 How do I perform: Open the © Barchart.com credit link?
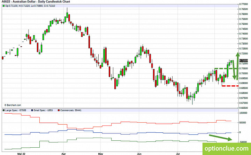(x=13, y=105)
